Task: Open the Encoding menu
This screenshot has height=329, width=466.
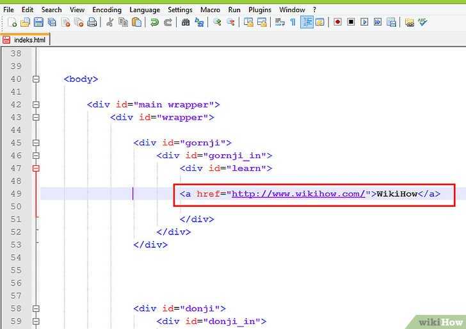Action: coord(107,10)
